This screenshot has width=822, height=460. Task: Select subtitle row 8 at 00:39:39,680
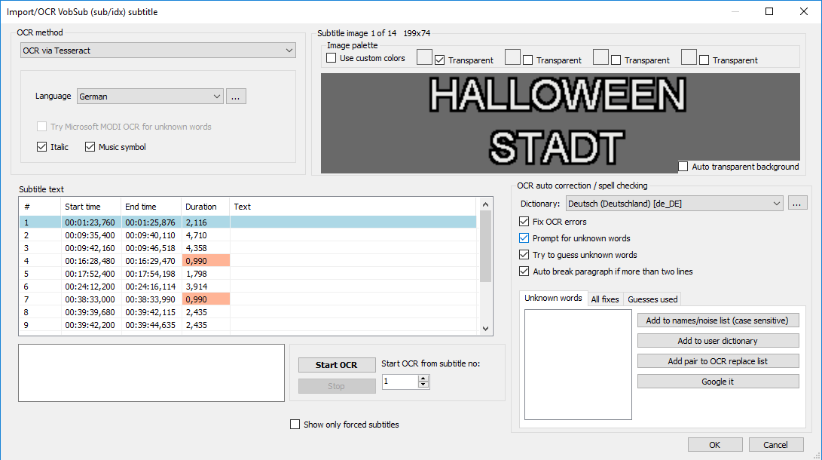[x=247, y=312]
